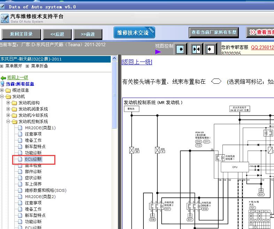274x229 pixels.
Task: Click the 发动机控制系统 (MR 发动机) diagram title
Action: pyautogui.click(x=153, y=103)
